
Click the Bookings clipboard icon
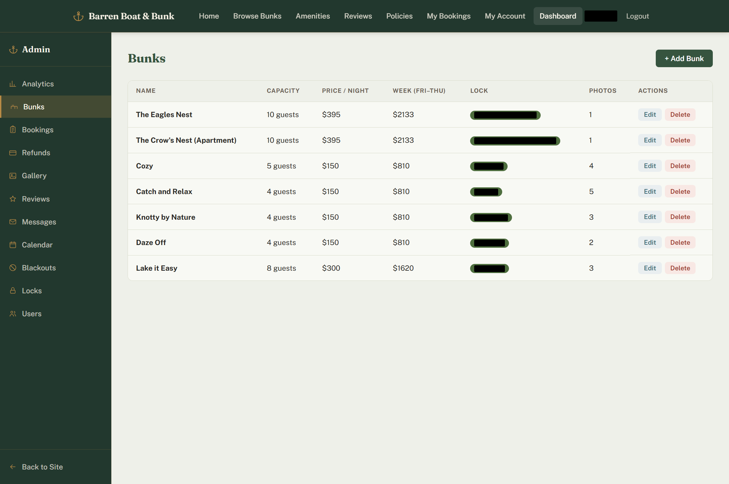coord(13,130)
